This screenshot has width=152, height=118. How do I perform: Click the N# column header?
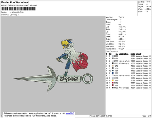tap(110, 54)
